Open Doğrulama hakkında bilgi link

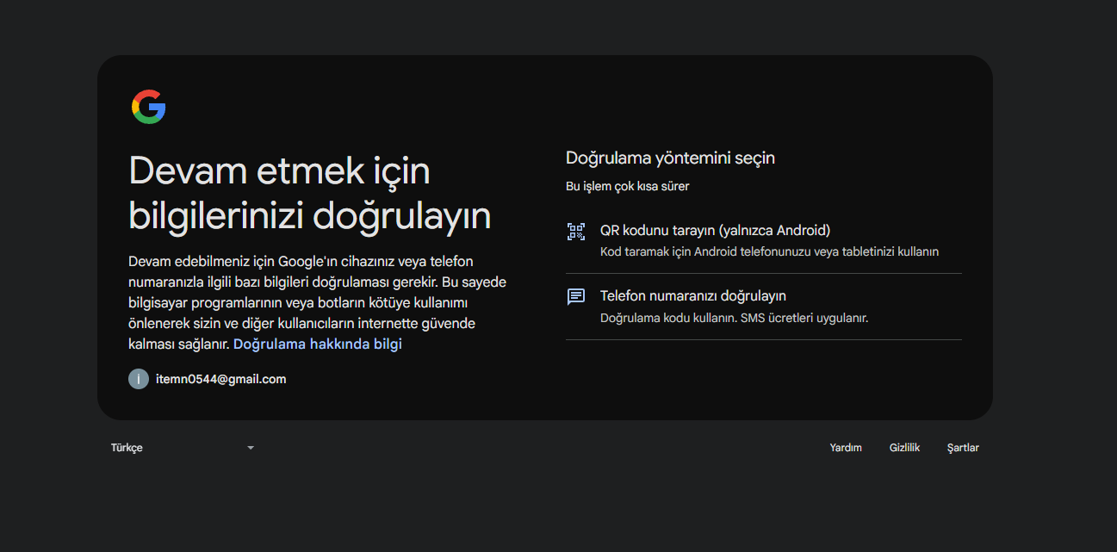(317, 344)
